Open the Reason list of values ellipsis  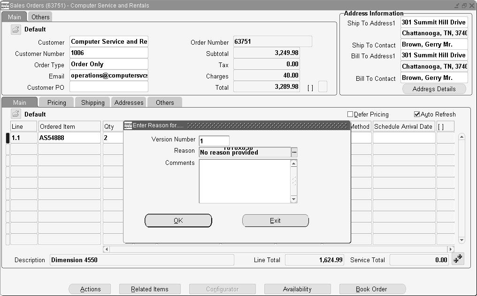pos(294,152)
